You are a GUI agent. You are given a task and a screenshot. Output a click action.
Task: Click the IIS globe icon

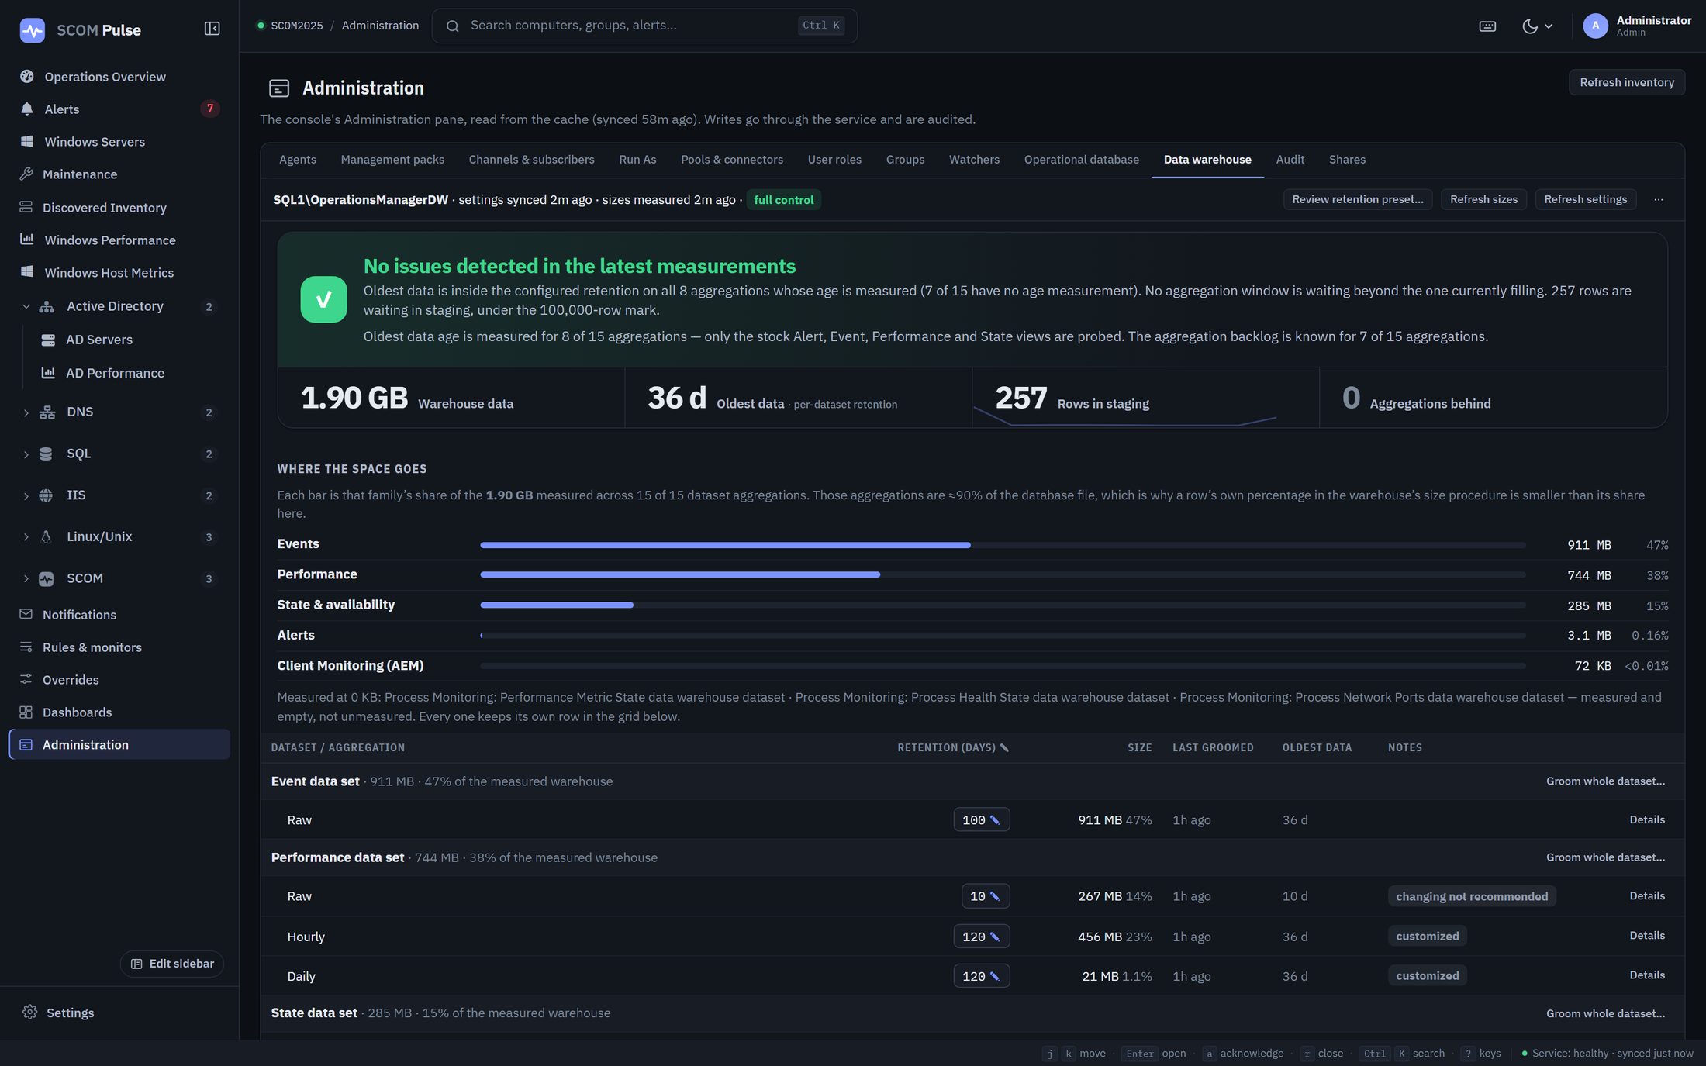coord(46,495)
